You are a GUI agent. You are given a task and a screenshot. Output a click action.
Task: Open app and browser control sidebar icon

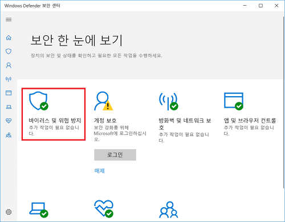(x=9, y=93)
